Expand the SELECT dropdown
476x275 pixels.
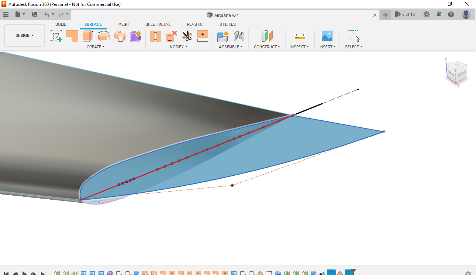353,47
